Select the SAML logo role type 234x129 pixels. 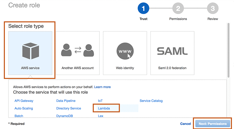click(172, 51)
